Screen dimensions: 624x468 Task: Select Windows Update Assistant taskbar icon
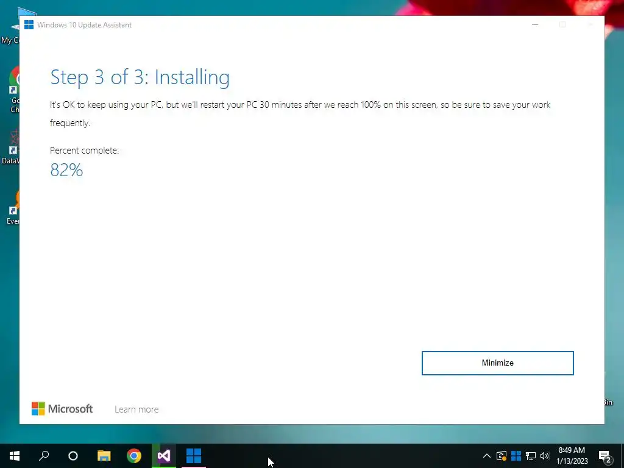tap(194, 456)
